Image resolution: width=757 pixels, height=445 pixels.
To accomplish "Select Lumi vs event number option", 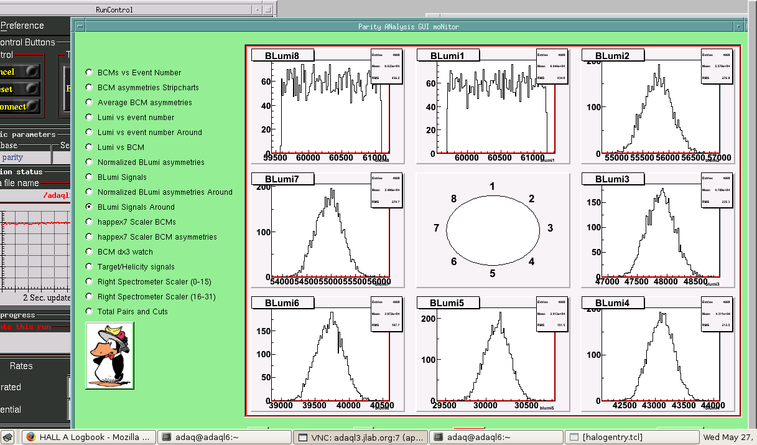I will [x=90, y=118].
